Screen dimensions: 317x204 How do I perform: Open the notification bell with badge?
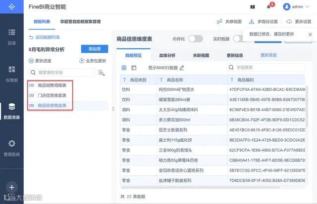(270, 6)
